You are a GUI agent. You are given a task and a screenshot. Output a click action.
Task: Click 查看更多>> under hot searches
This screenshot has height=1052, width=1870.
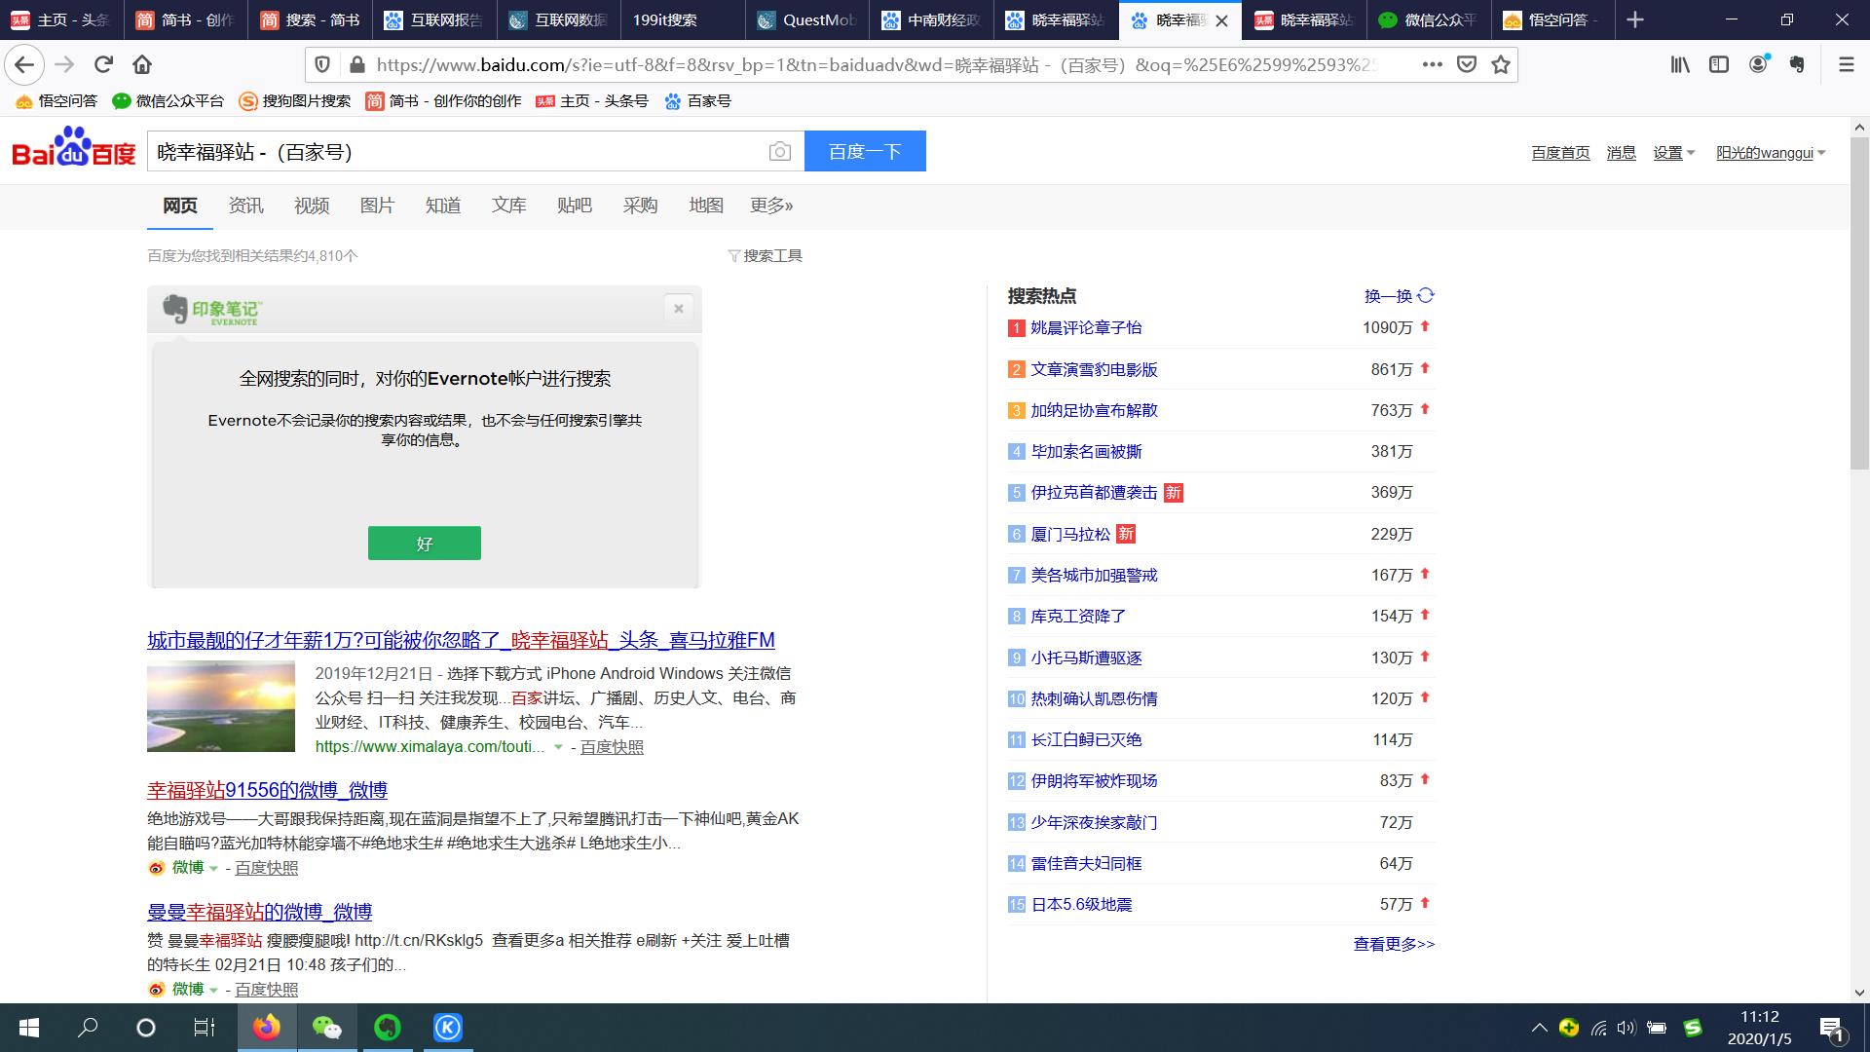pos(1394,944)
